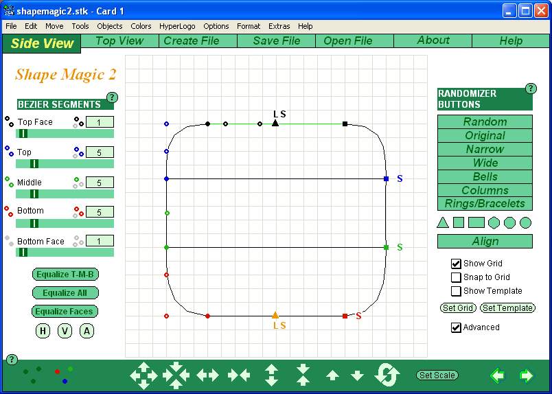This screenshot has height=394, width=552.
Task: Click the rotate arrows icon
Action: tap(387, 375)
